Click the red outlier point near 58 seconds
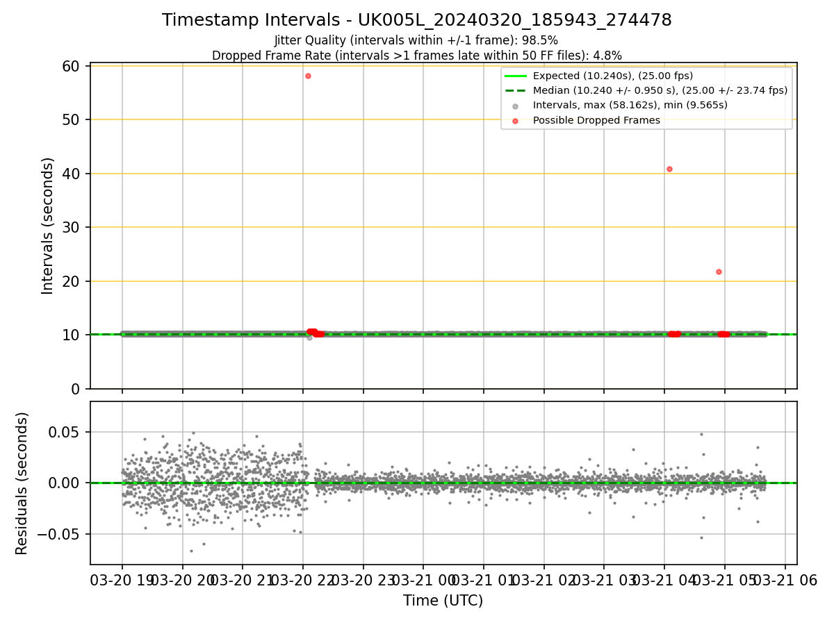 [x=308, y=76]
